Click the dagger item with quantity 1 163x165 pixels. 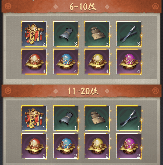point(129,118)
